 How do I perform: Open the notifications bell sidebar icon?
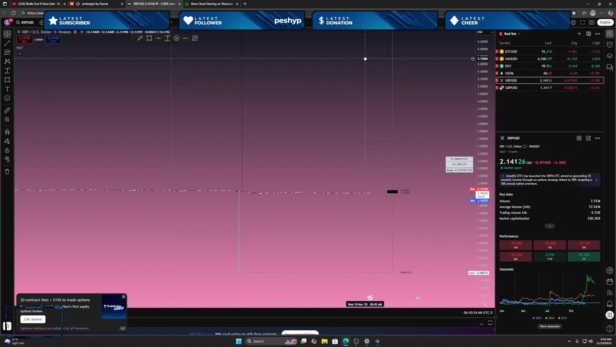click(x=610, y=304)
